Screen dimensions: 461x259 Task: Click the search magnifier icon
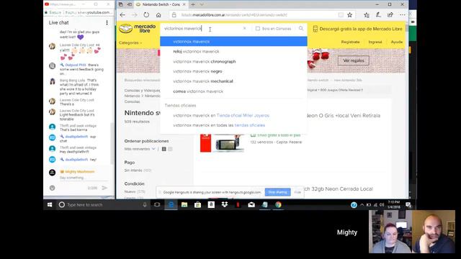pyautogui.click(x=301, y=29)
